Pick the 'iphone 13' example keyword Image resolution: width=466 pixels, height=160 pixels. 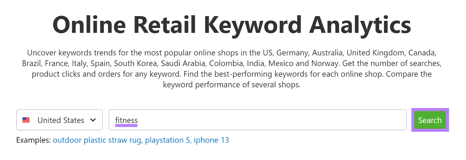[x=211, y=140]
